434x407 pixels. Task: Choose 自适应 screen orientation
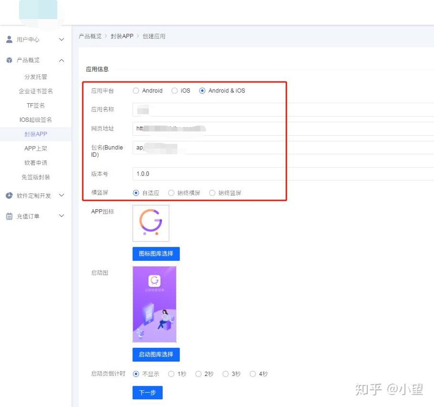click(x=136, y=193)
